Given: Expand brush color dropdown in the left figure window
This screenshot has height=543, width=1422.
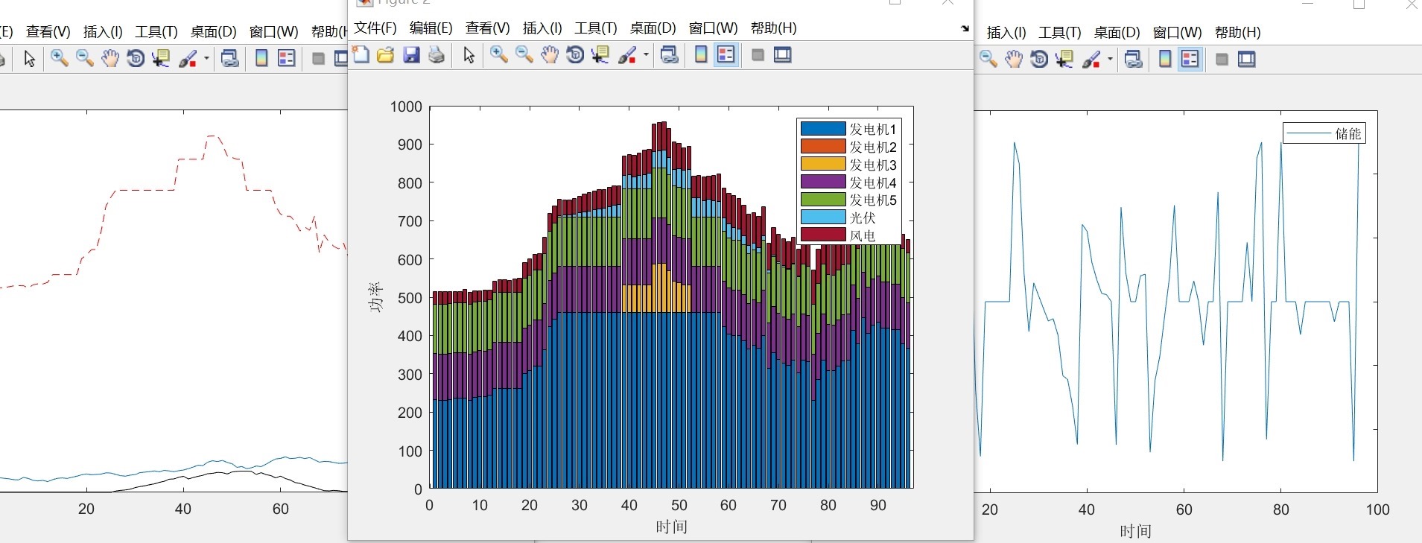Looking at the screenshot, I should [x=206, y=58].
